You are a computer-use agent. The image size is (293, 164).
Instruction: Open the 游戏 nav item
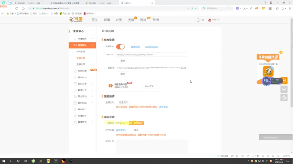tap(143, 20)
